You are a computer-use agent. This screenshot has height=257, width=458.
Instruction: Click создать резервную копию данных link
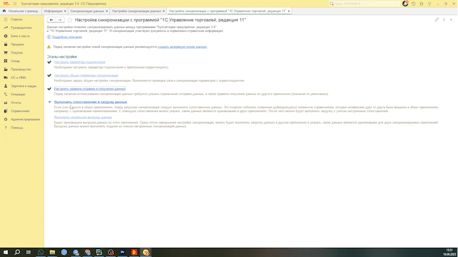click(x=182, y=47)
